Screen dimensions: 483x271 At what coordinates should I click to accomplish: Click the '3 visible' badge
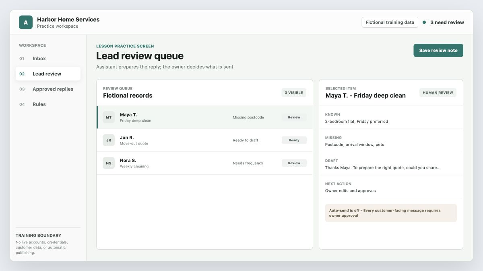click(x=294, y=93)
